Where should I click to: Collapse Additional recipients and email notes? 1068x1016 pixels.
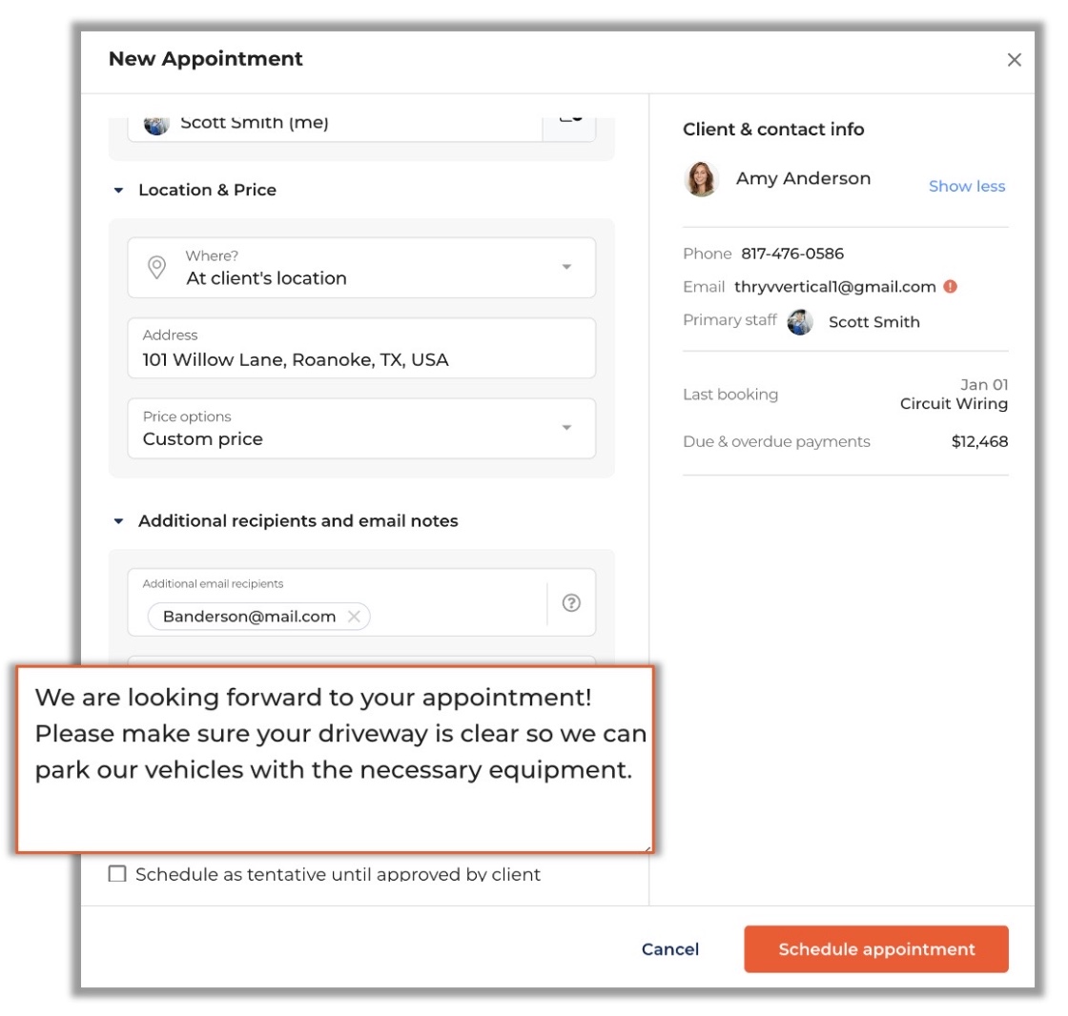pyautogui.click(x=118, y=521)
